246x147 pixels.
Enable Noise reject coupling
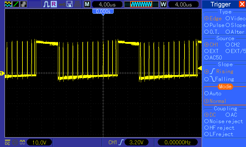tap(224, 121)
